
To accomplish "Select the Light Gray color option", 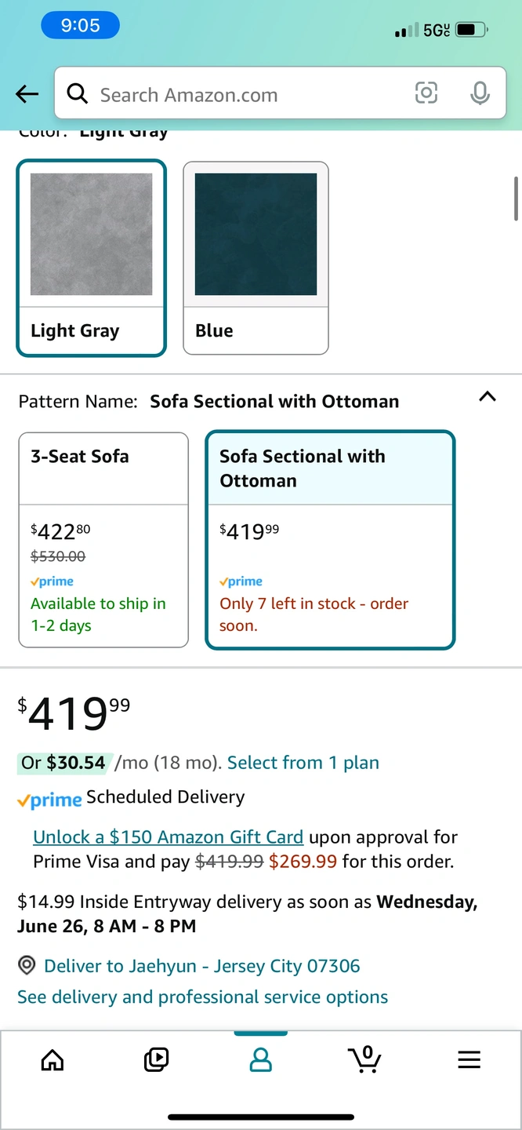I will coord(91,258).
